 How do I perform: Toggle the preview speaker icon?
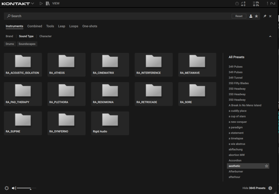click(x=14, y=188)
